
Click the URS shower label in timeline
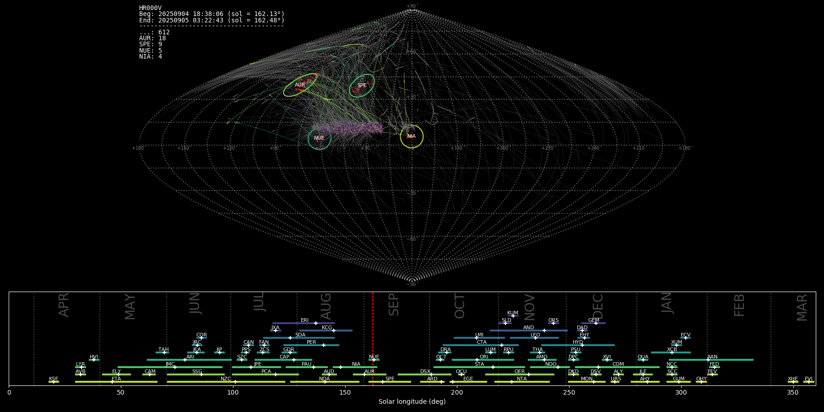pos(616,379)
